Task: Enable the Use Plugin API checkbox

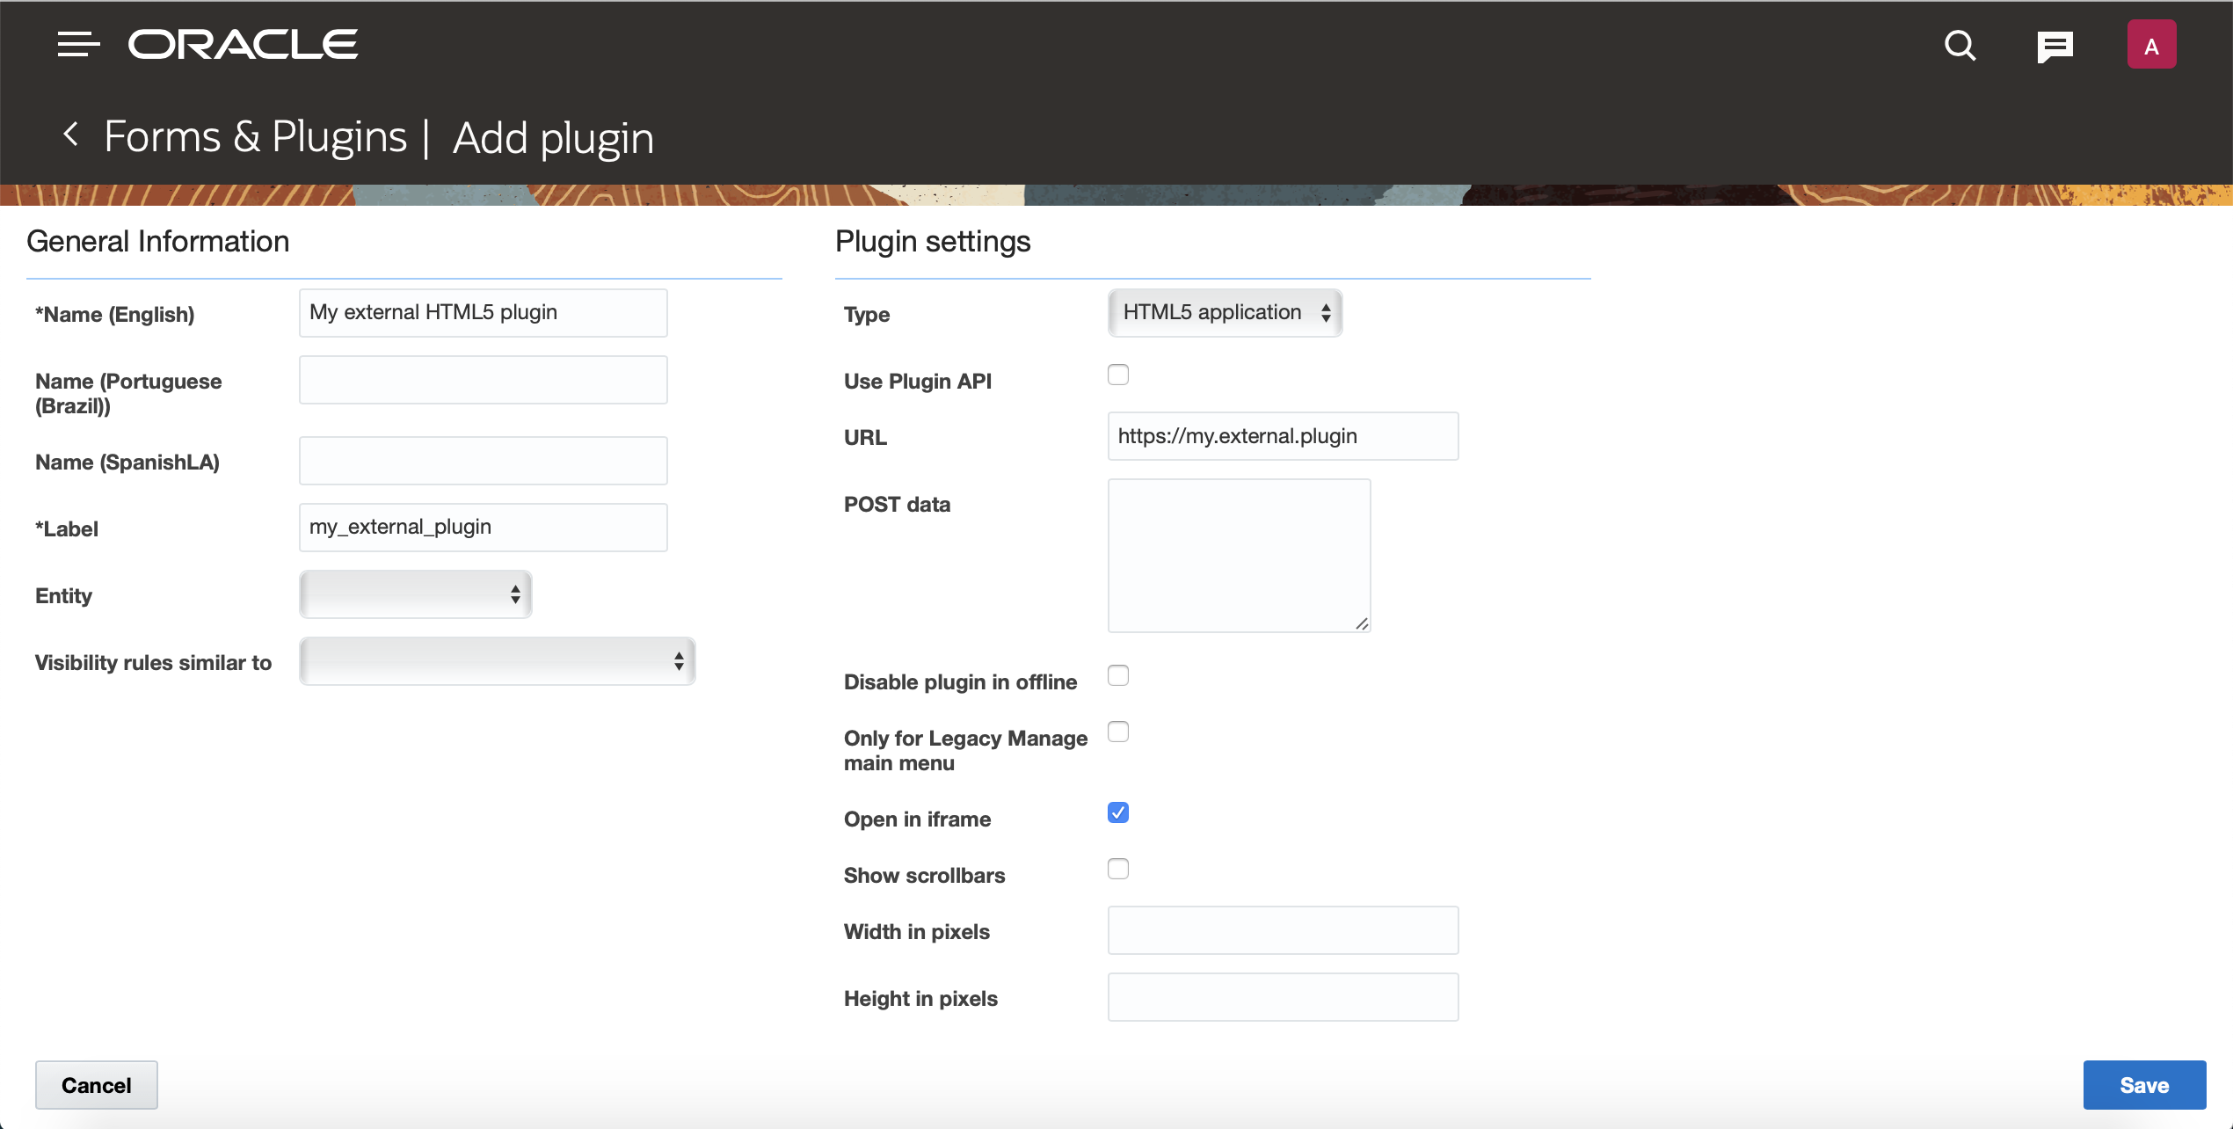Action: pos(1117,375)
